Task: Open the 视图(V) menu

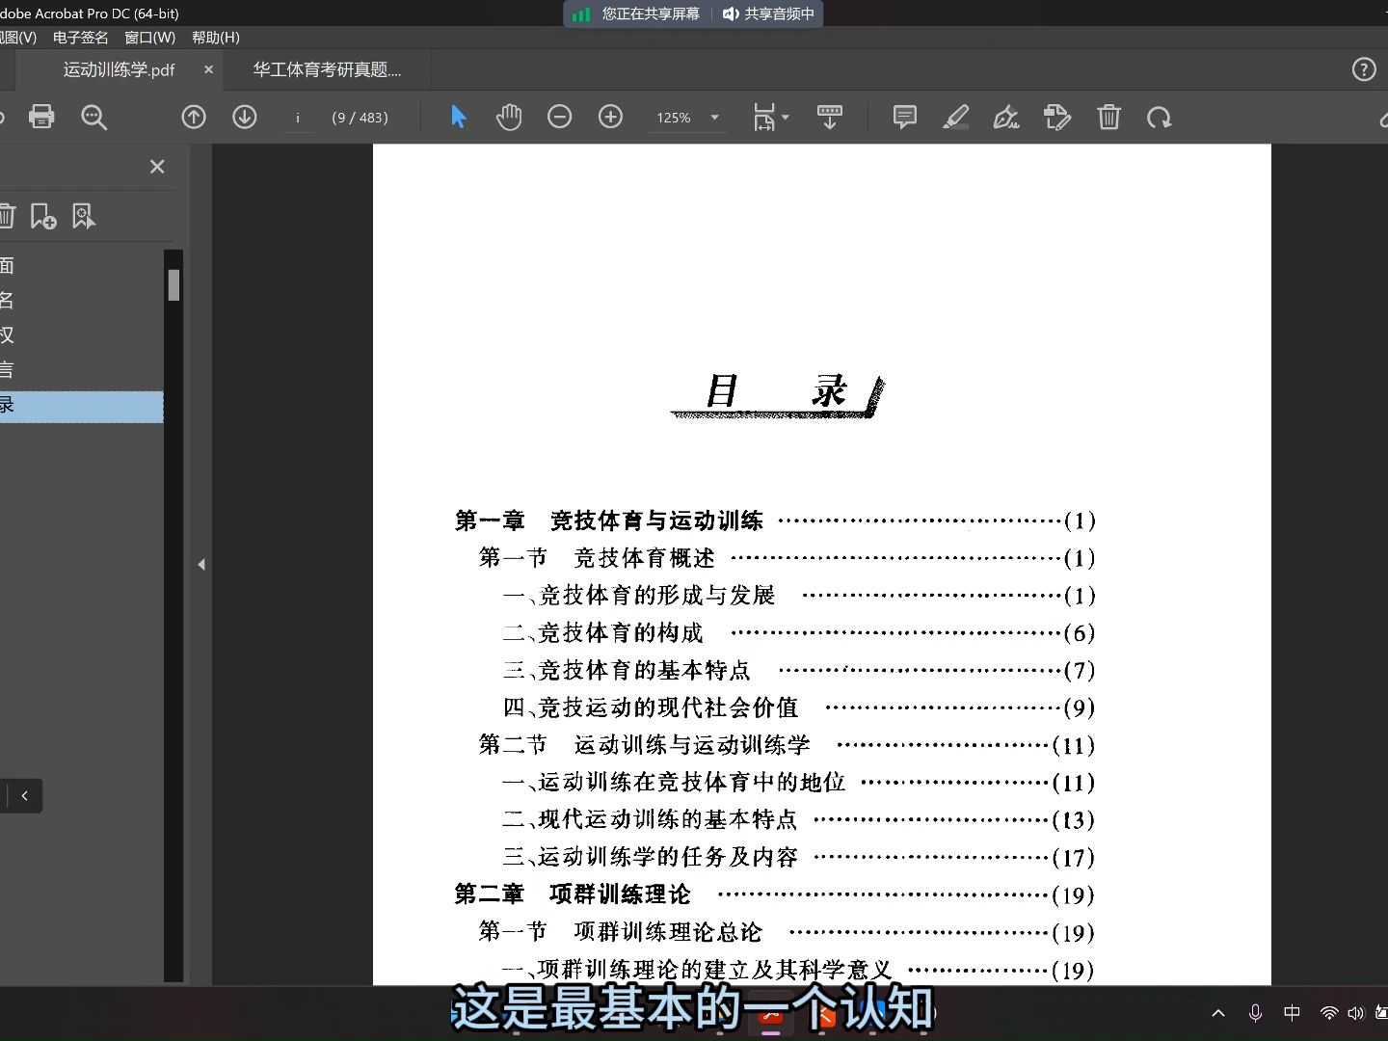Action: click(17, 38)
